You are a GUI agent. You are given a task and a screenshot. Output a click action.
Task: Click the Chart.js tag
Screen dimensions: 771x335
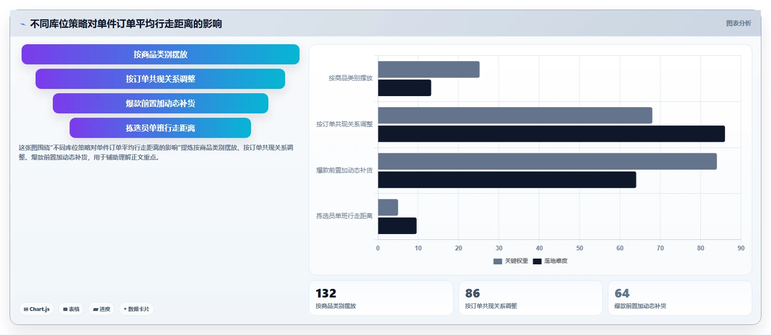[36, 309]
